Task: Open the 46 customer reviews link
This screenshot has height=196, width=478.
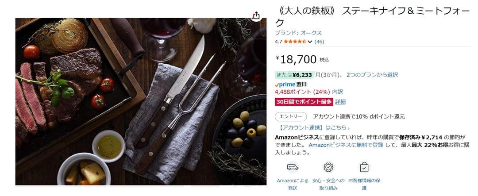Action: tap(319, 42)
